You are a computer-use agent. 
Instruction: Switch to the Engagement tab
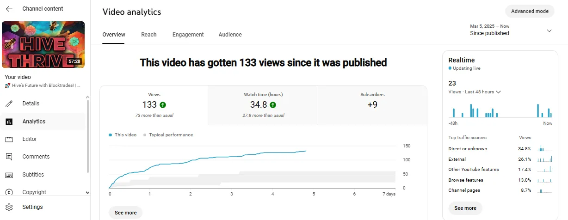[188, 35]
